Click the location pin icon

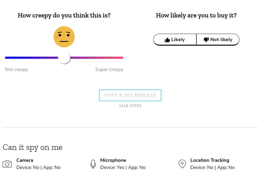(x=182, y=164)
